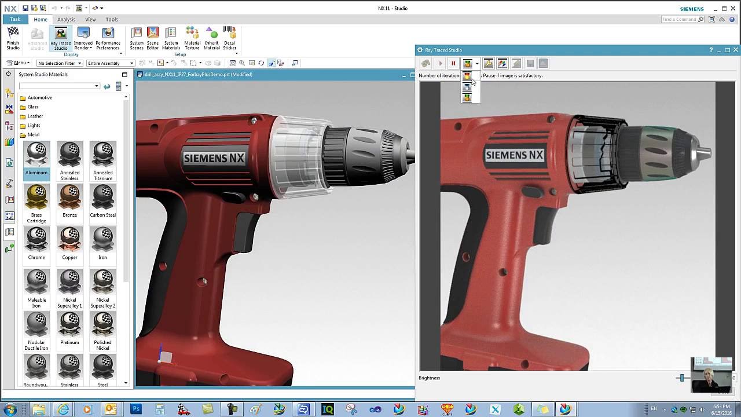
Task: Switch to the Tools ribbon tab
Action: 112,20
